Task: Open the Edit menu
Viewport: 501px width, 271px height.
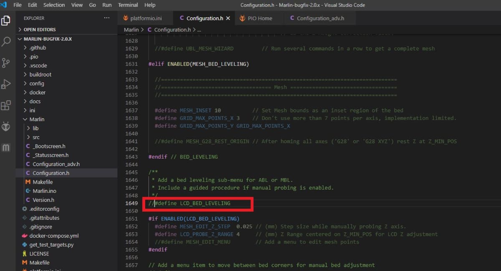Action: (33, 5)
